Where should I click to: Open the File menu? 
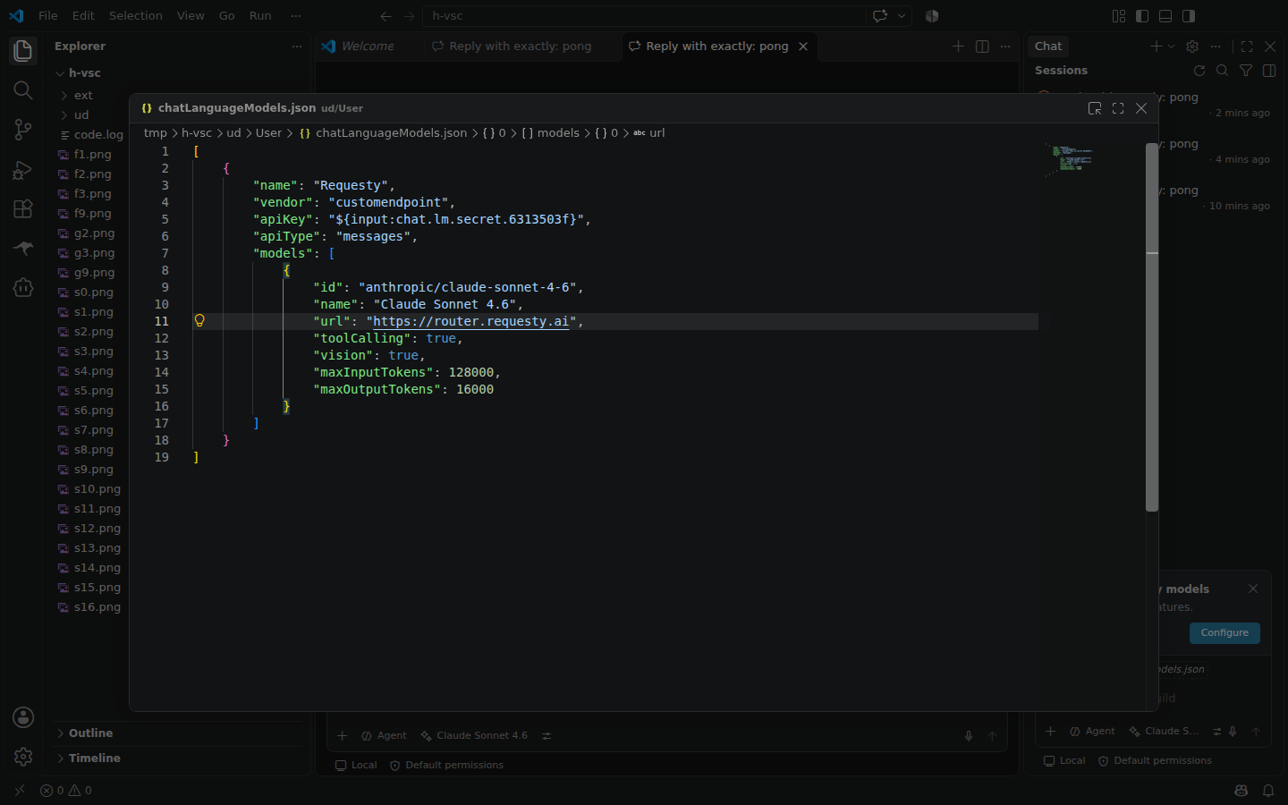tap(48, 16)
